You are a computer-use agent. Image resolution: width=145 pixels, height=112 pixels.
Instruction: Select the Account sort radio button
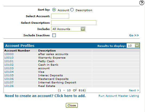54,10
